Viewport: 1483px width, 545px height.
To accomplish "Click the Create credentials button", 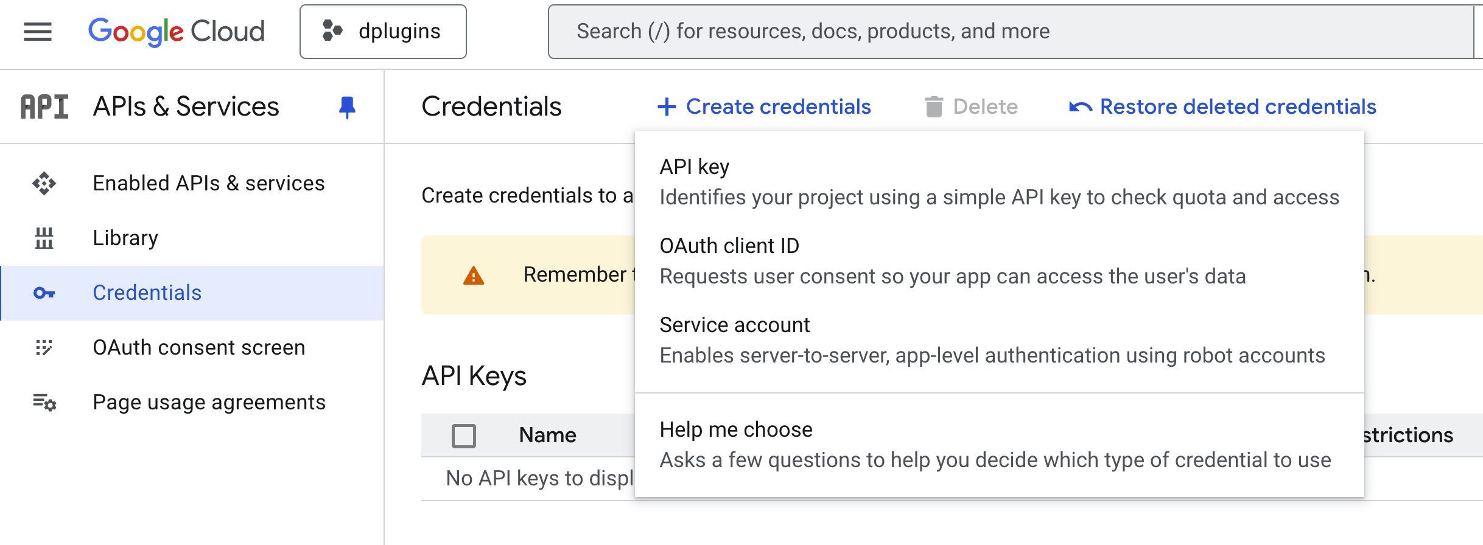I will click(765, 107).
